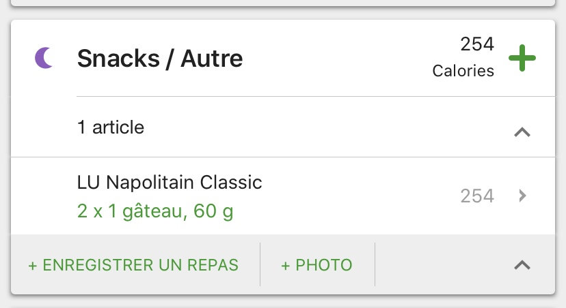
Task: Click blank header space right of Snacks / Autre
Action: [335, 59]
